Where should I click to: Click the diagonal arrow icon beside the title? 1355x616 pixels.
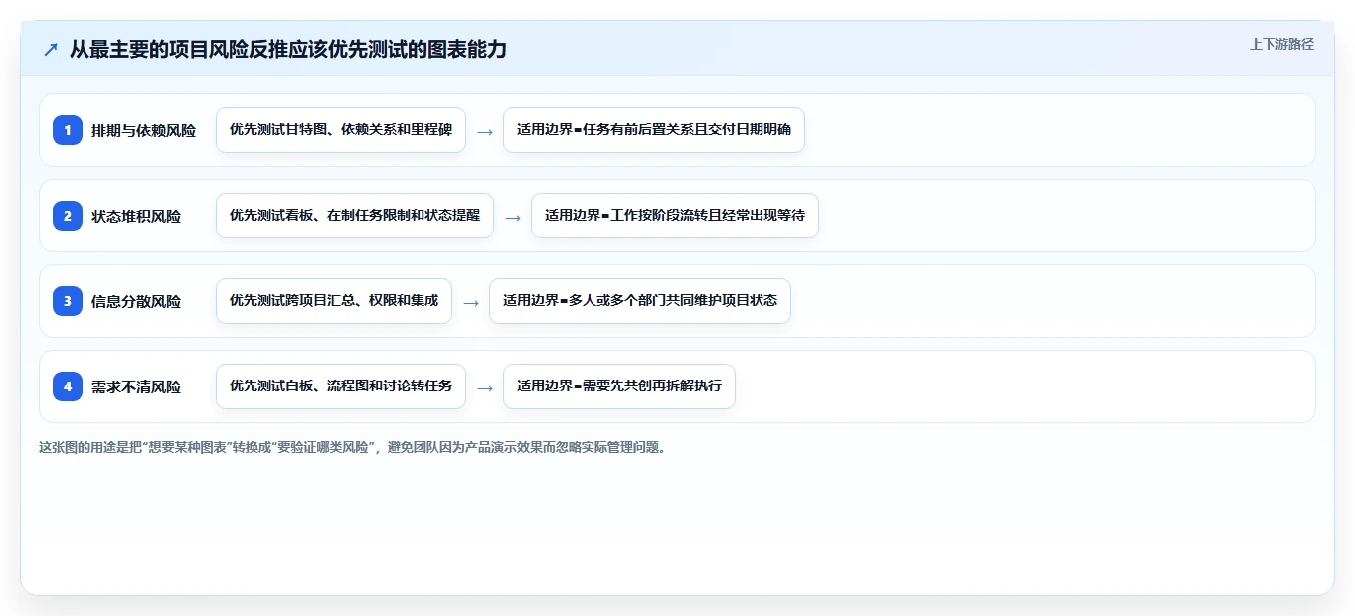51,49
